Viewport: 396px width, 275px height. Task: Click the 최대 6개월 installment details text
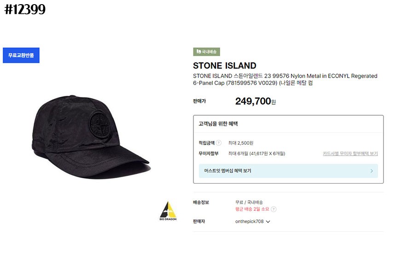tap(256, 154)
